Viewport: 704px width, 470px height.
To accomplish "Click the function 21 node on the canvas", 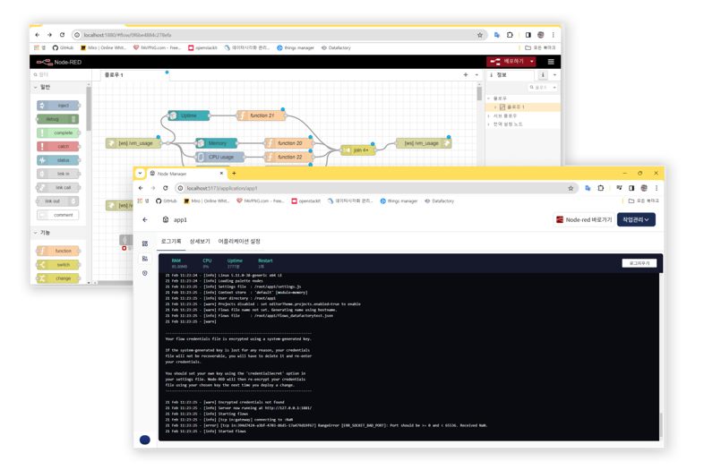I will (x=262, y=115).
